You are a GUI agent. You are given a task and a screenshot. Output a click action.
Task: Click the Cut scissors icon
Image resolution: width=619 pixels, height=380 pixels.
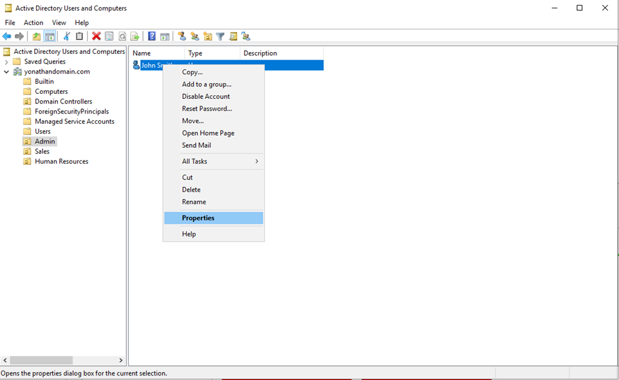67,36
